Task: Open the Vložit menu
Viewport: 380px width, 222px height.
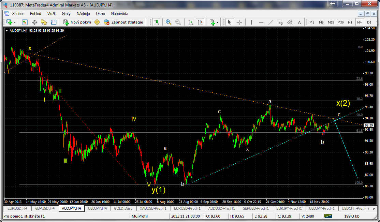Action: [x=52, y=14]
